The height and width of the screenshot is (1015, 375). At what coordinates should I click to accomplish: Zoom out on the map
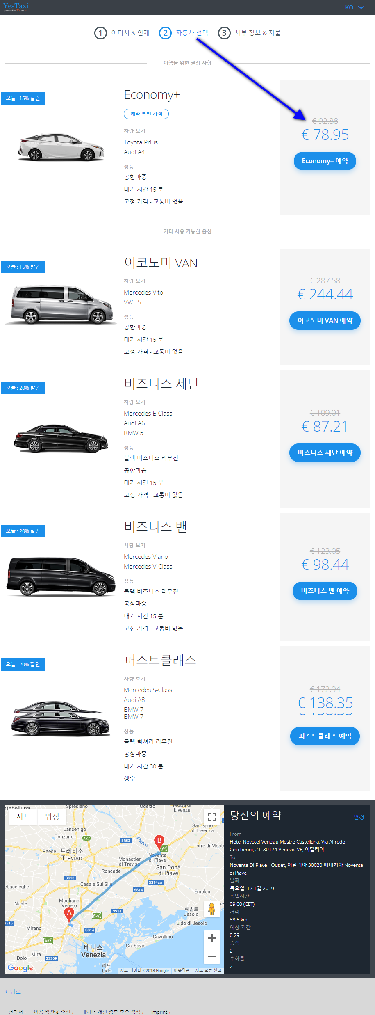click(x=212, y=956)
